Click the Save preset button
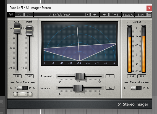 click(x=141, y=15)
